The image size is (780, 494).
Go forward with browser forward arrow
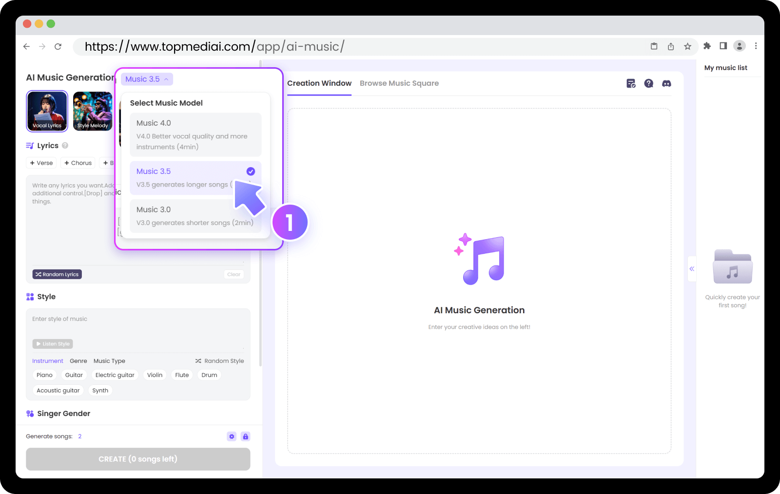pyautogui.click(x=42, y=46)
